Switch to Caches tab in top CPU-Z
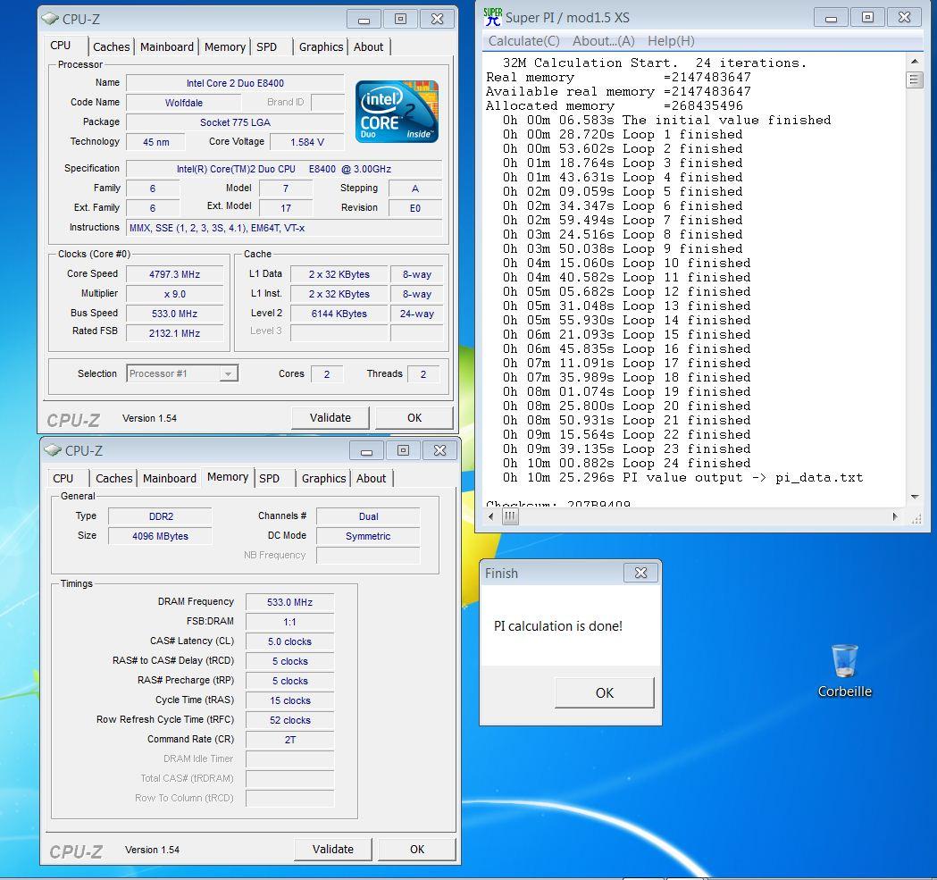 coord(111,46)
